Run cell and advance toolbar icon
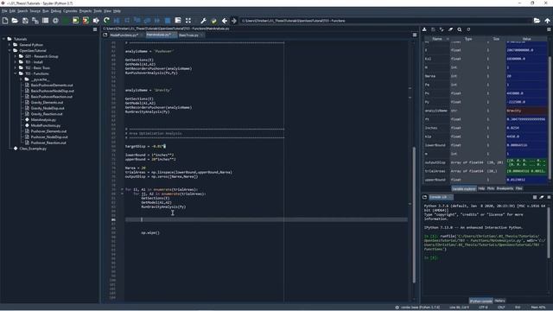This screenshot has width=553, height=311. (x=86, y=21)
